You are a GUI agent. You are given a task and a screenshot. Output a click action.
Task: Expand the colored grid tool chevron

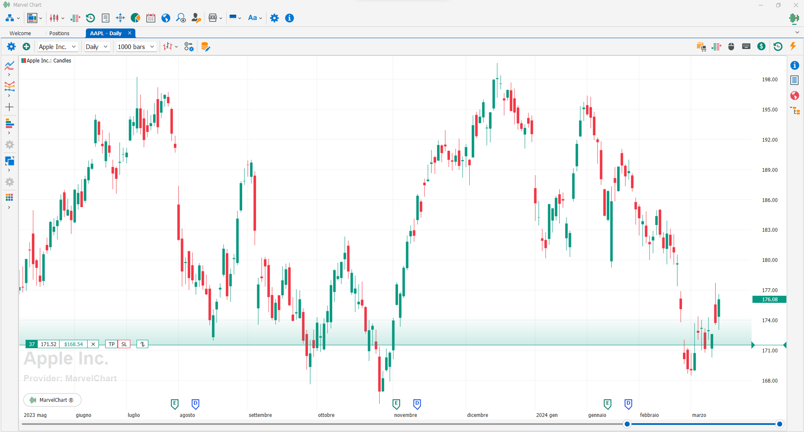tap(9, 207)
